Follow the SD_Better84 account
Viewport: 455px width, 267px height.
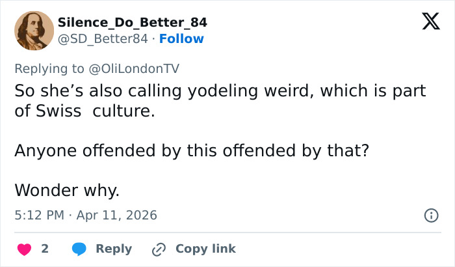click(182, 38)
